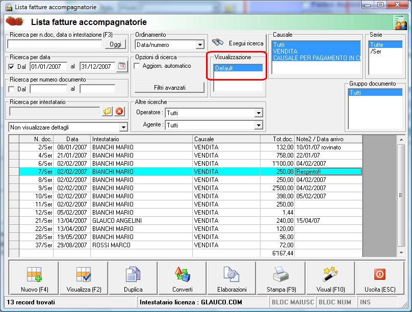This screenshot has height=312, width=412.
Task: Click the Note2 / Data arrivo column header
Action: (x=328, y=139)
